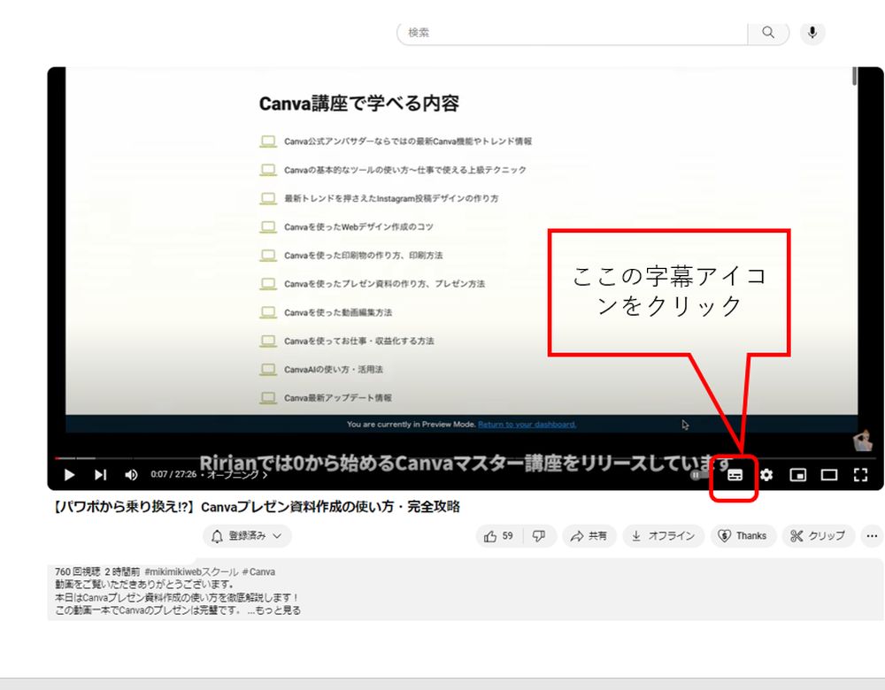Select the クリップ option

(x=818, y=536)
